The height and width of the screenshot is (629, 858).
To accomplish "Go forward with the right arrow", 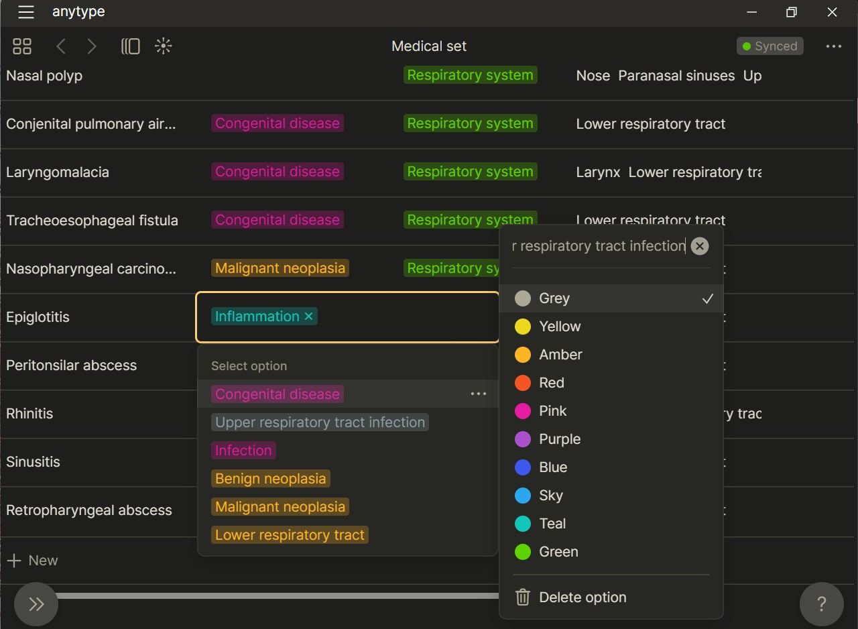I will tap(92, 46).
